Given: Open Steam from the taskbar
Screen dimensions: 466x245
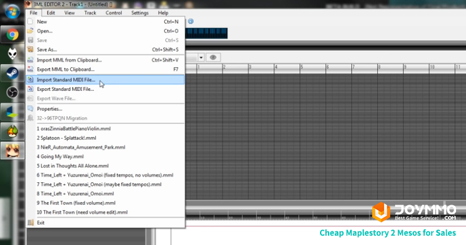Looking at the screenshot, I should pos(12,73).
